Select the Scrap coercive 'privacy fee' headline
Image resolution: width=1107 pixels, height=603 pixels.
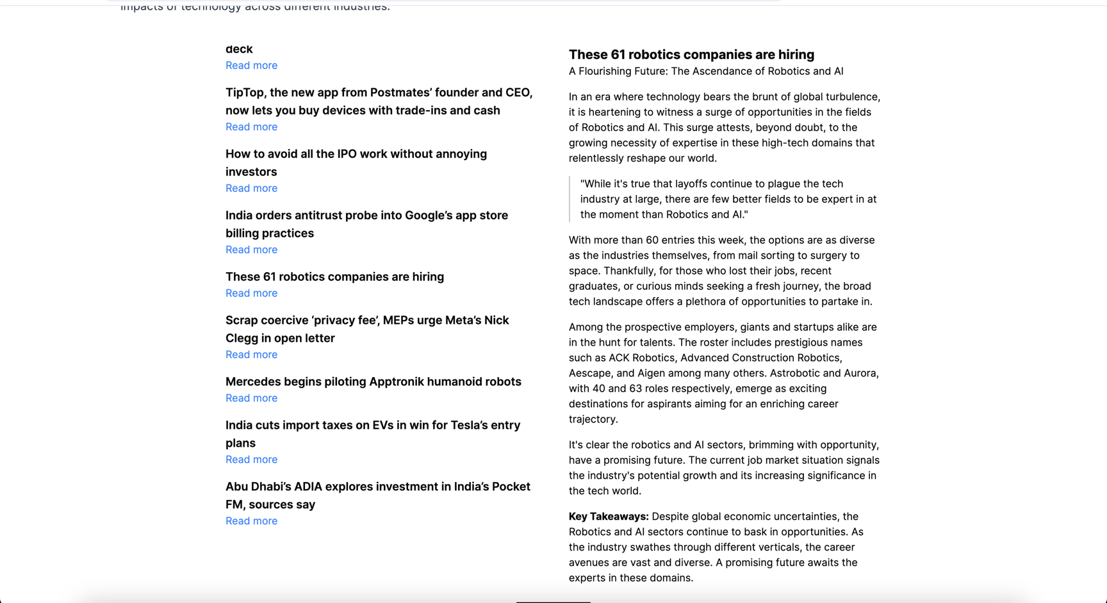tap(367, 329)
